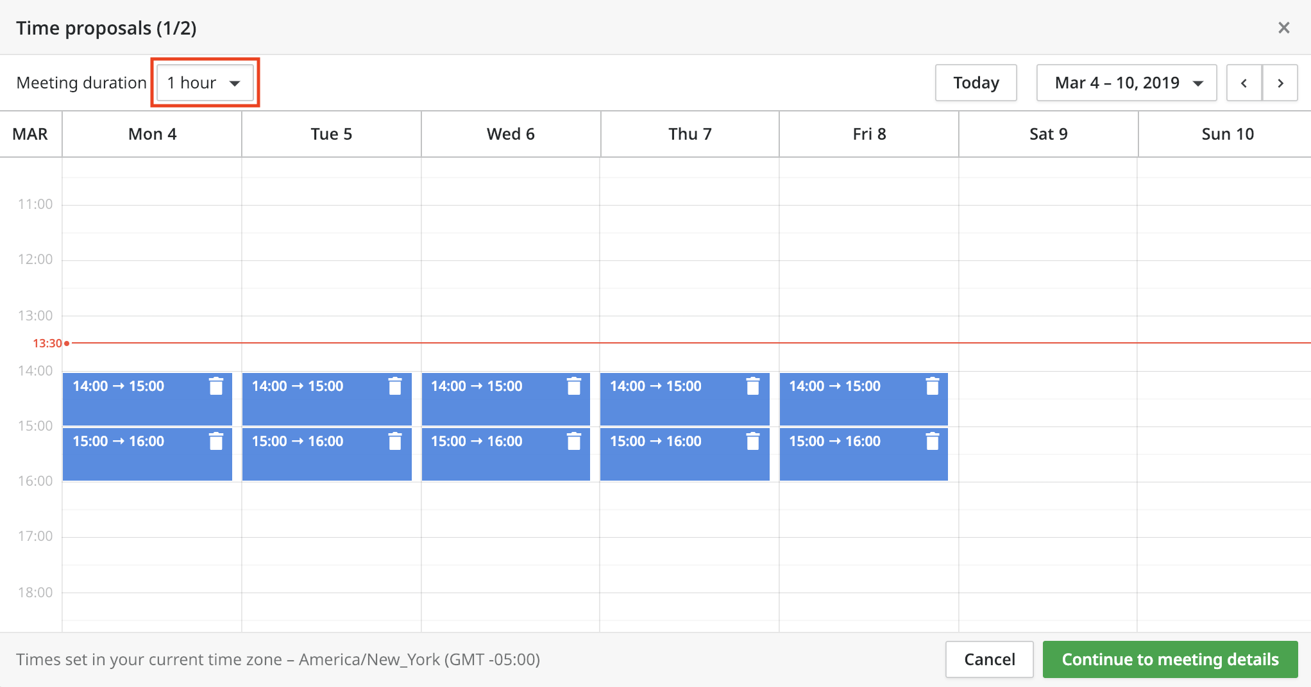The width and height of the screenshot is (1311, 687).
Task: Delete Monday 14:00 to 15:00 proposal
Action: [x=216, y=386]
